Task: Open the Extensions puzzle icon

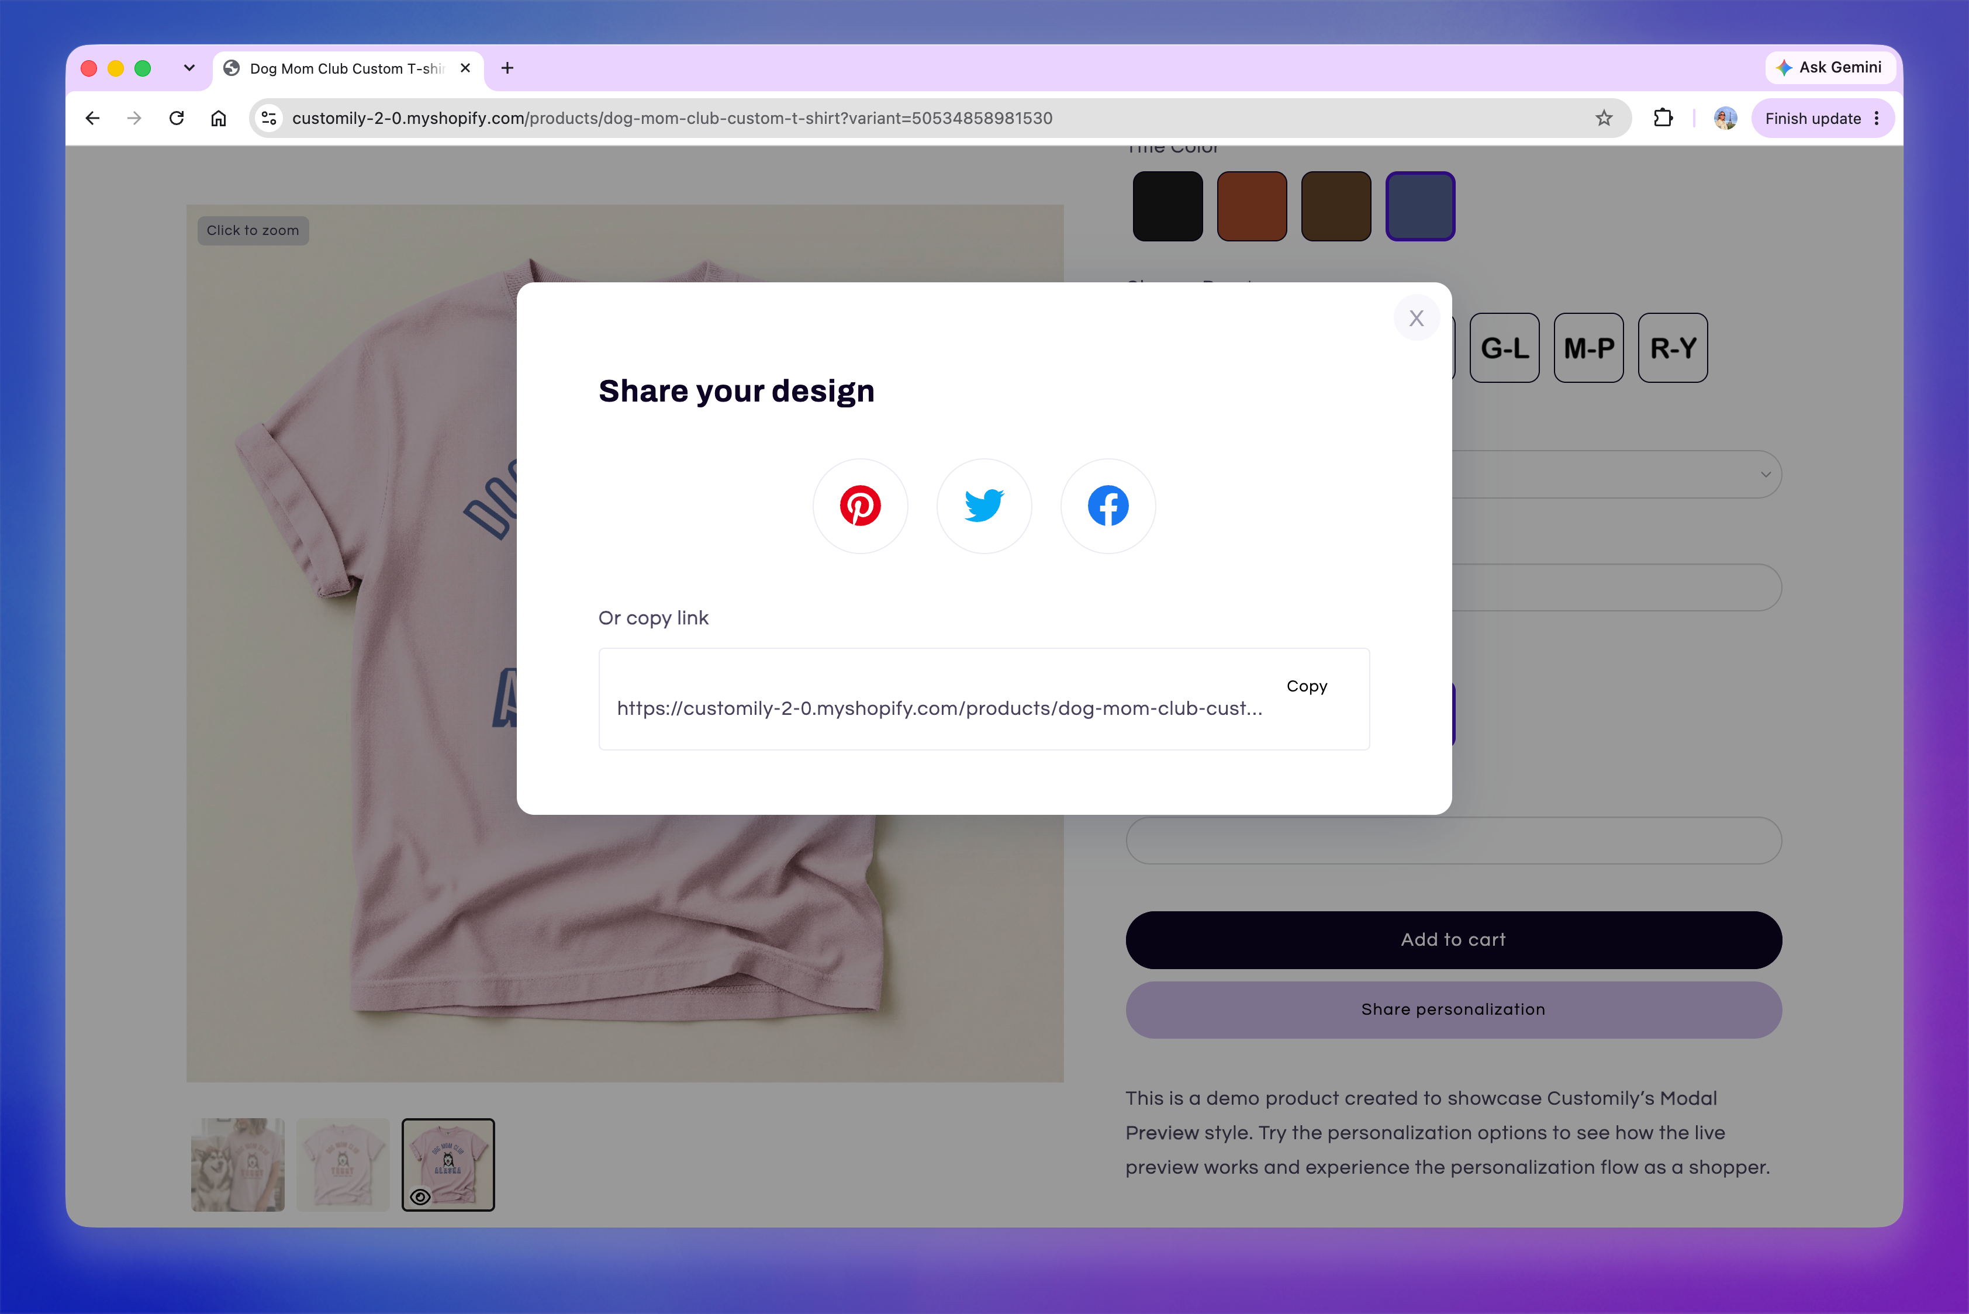Action: (1663, 118)
